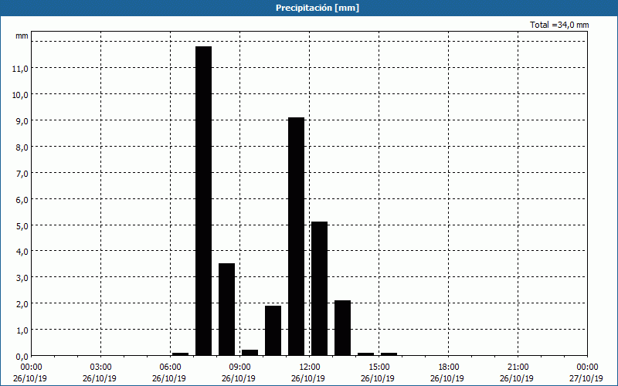Image resolution: width=618 pixels, height=386 pixels.
Task: Click the 3,0 y-axis label
Action: [22, 278]
